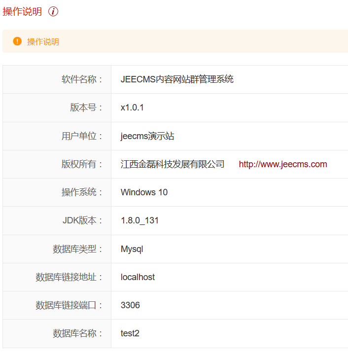Select the Mysql database type value
This screenshot has width=348, height=359.
coord(132,249)
